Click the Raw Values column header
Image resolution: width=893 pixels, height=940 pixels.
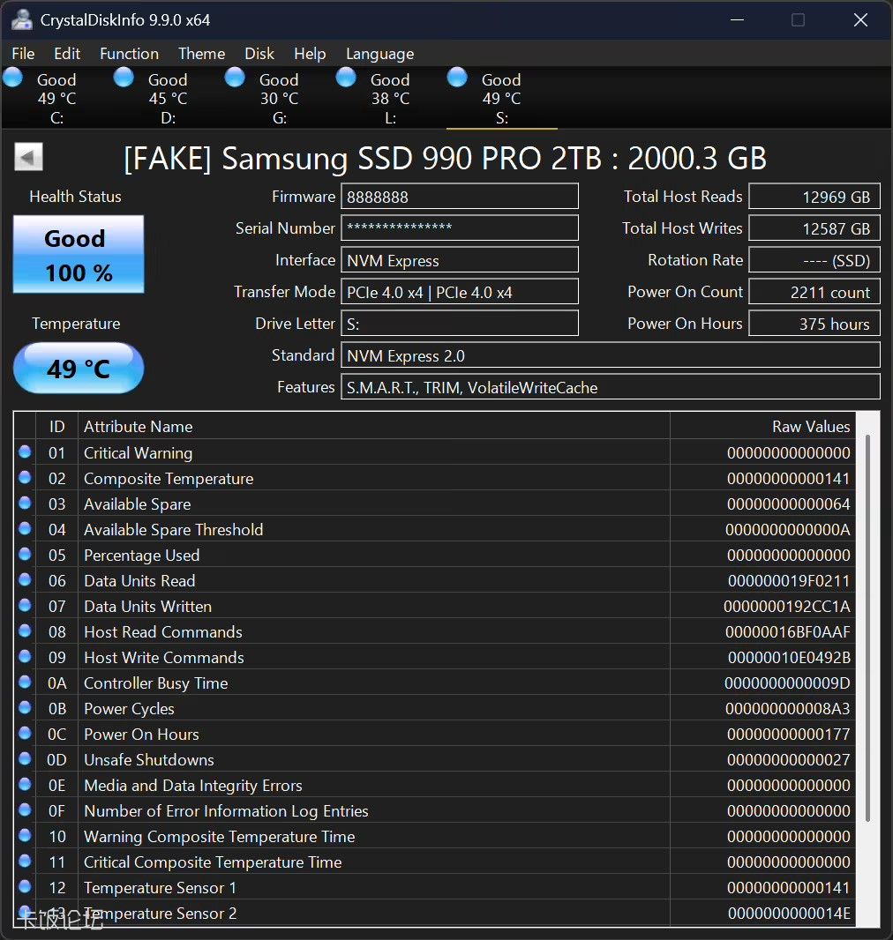(762, 426)
